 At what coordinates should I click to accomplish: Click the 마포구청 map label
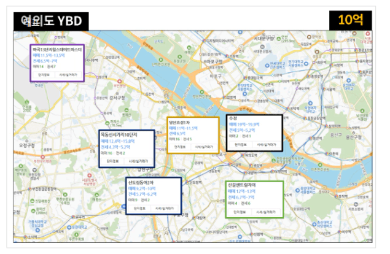[213, 61]
